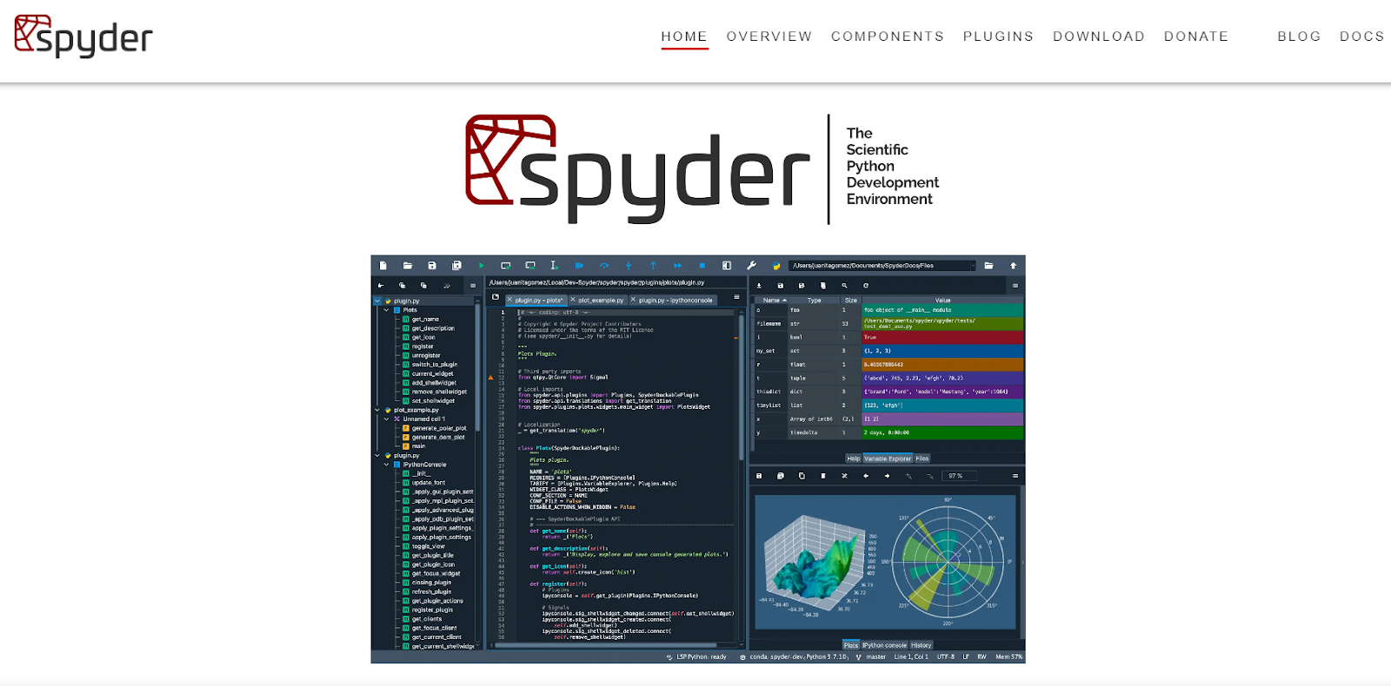Click the Step return up-arrow icon
The height and width of the screenshot is (686, 1391).
pyautogui.click(x=653, y=266)
